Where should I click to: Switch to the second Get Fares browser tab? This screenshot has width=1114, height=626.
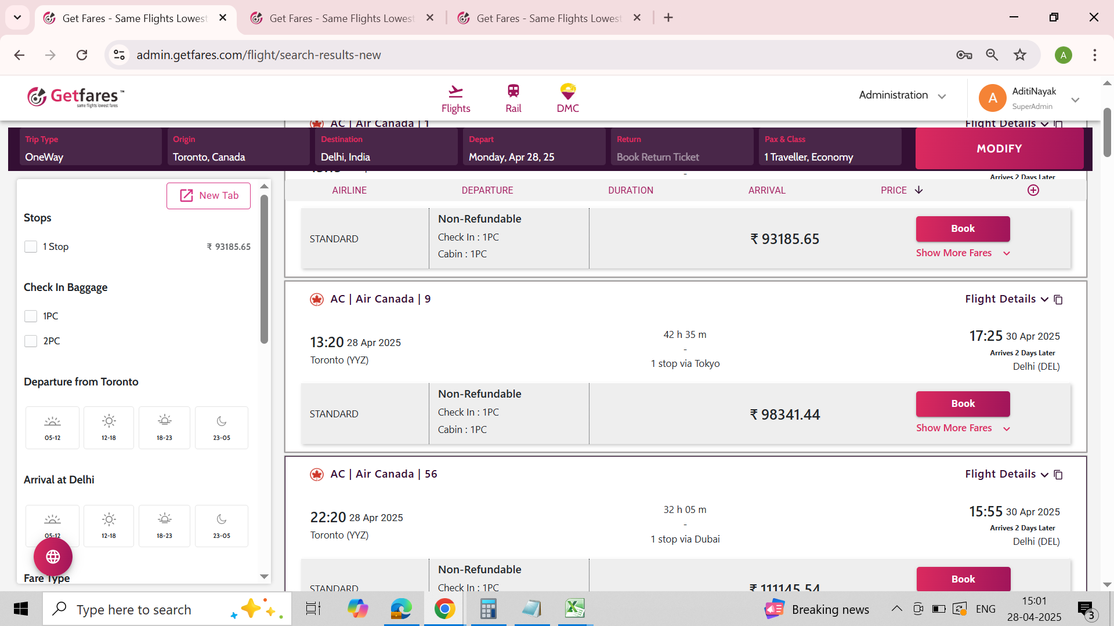tap(342, 18)
